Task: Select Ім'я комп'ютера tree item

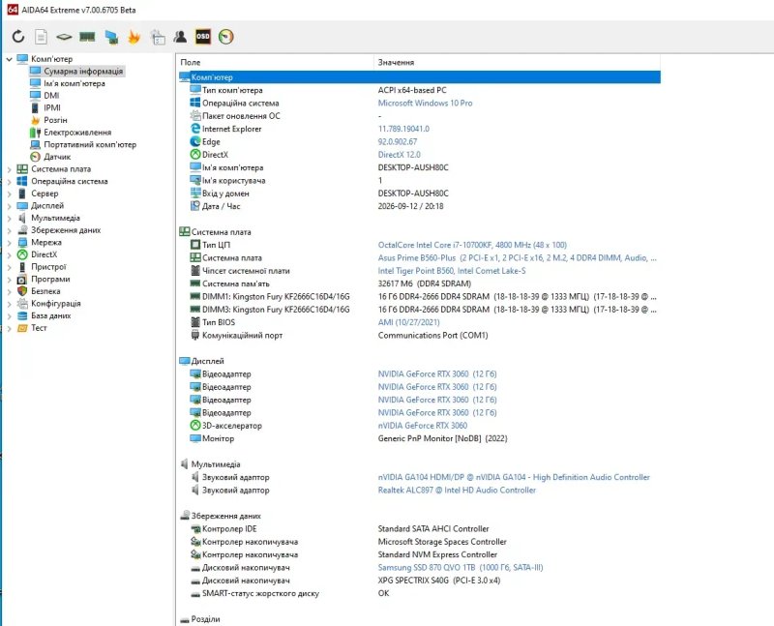Action: 74,83
